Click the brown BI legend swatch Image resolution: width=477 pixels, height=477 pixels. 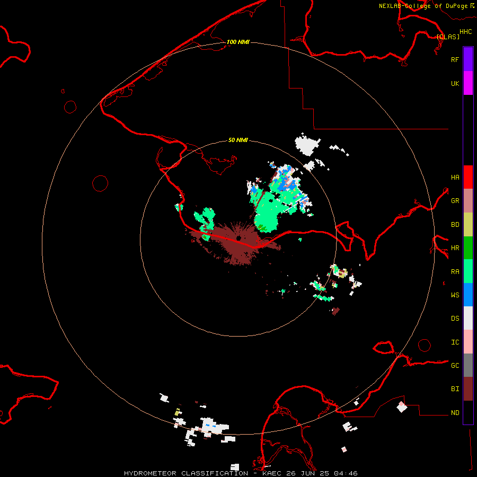[468, 389]
